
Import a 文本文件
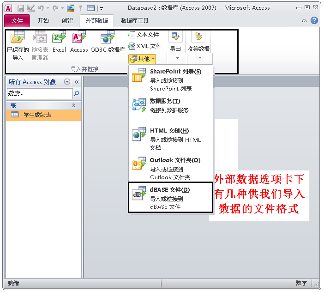pos(144,35)
